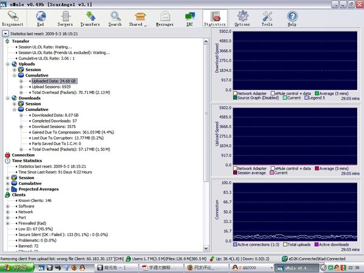This screenshot has width=364, height=273.
Task: Click Active downloads legend swatch
Action: (317, 244)
